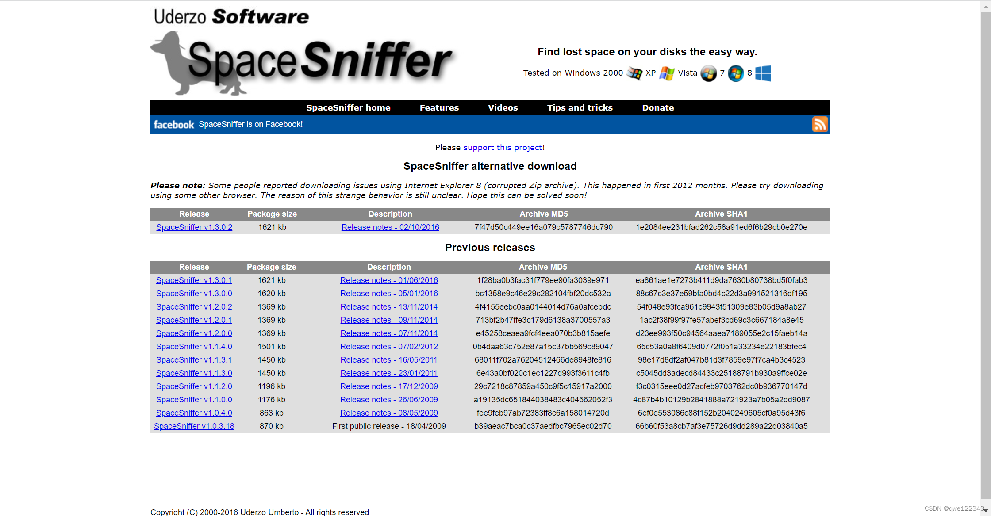Select the Windows XP logo icon
The height and width of the screenshot is (516, 991).
pyautogui.click(x=666, y=73)
